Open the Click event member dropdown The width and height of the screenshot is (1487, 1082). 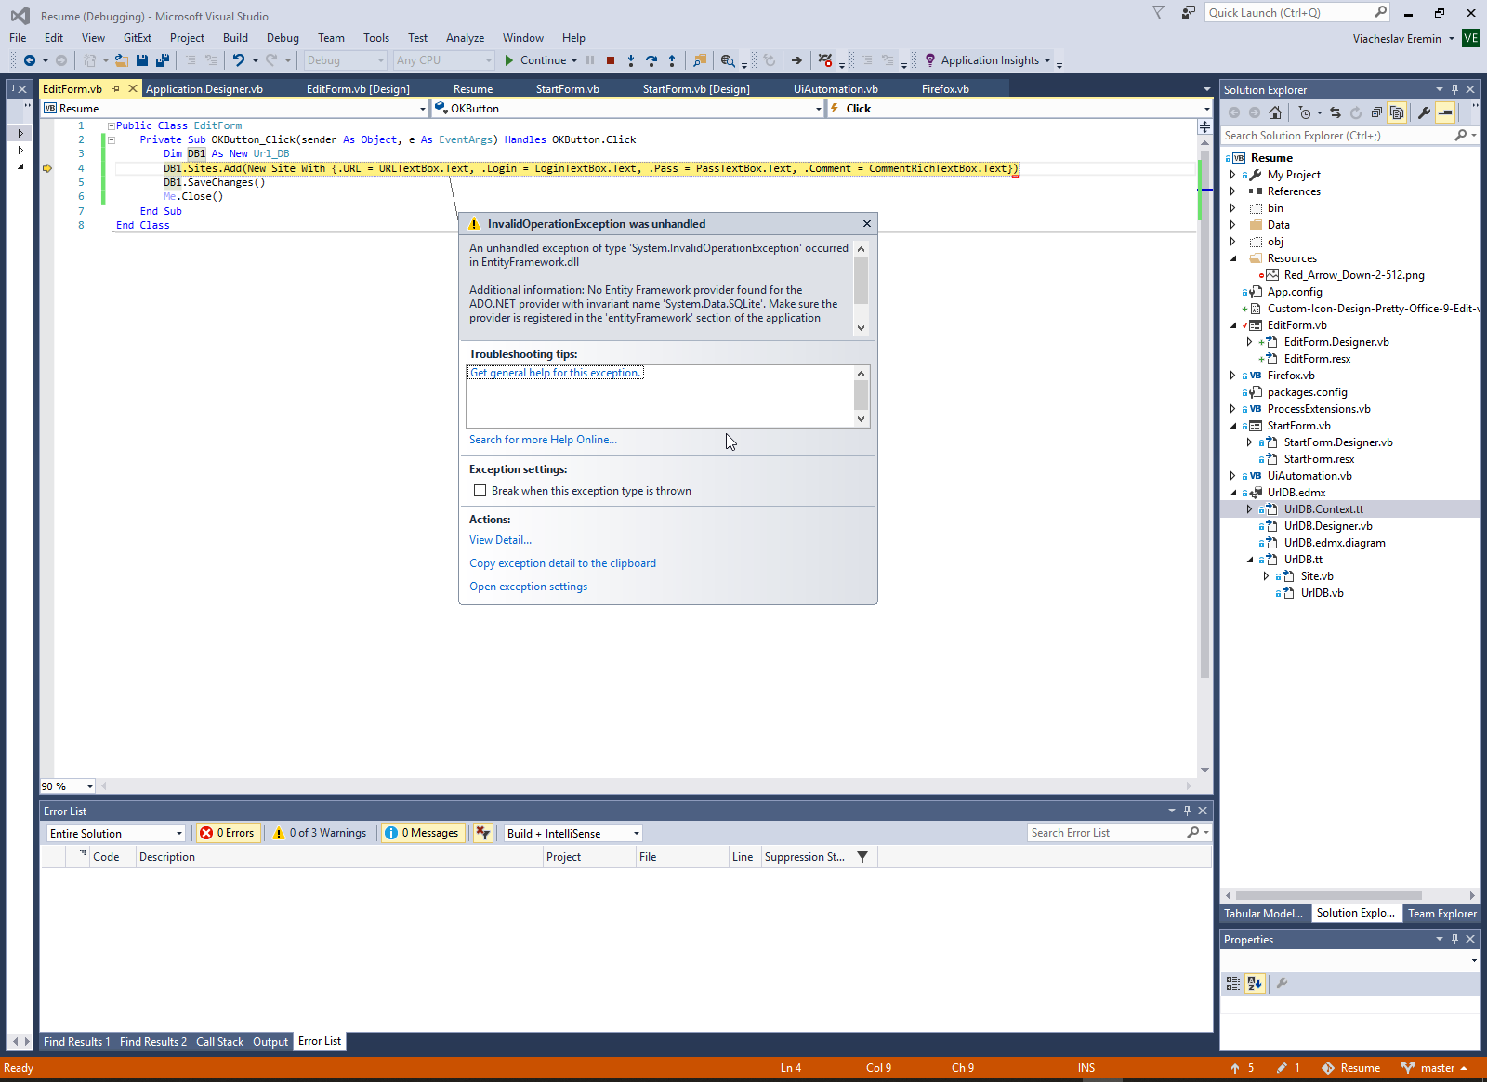[x=1020, y=109]
